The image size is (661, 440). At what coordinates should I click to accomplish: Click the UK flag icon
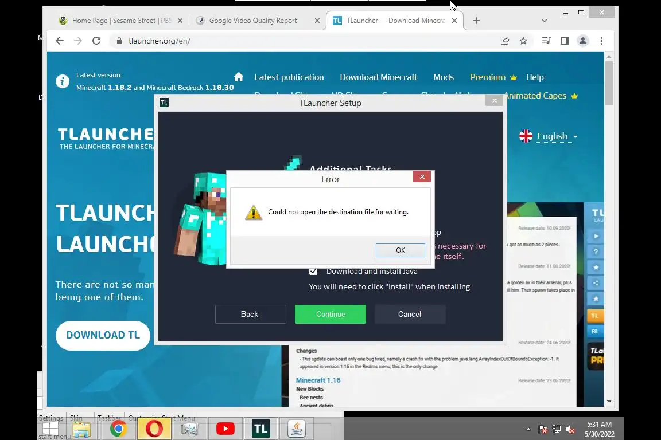pos(526,136)
